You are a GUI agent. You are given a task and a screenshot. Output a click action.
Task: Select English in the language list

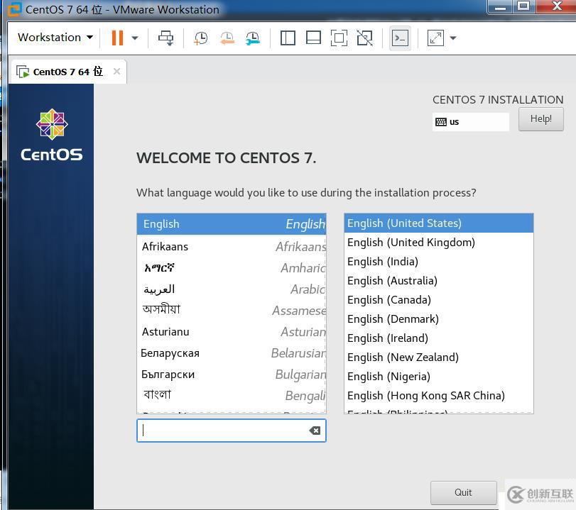232,224
